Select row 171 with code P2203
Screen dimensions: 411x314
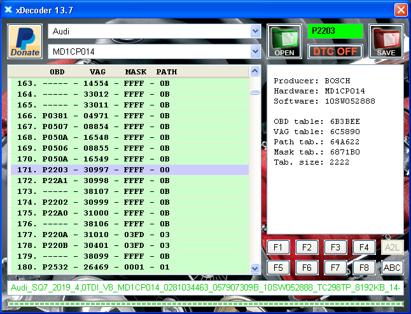pyautogui.click(x=127, y=170)
